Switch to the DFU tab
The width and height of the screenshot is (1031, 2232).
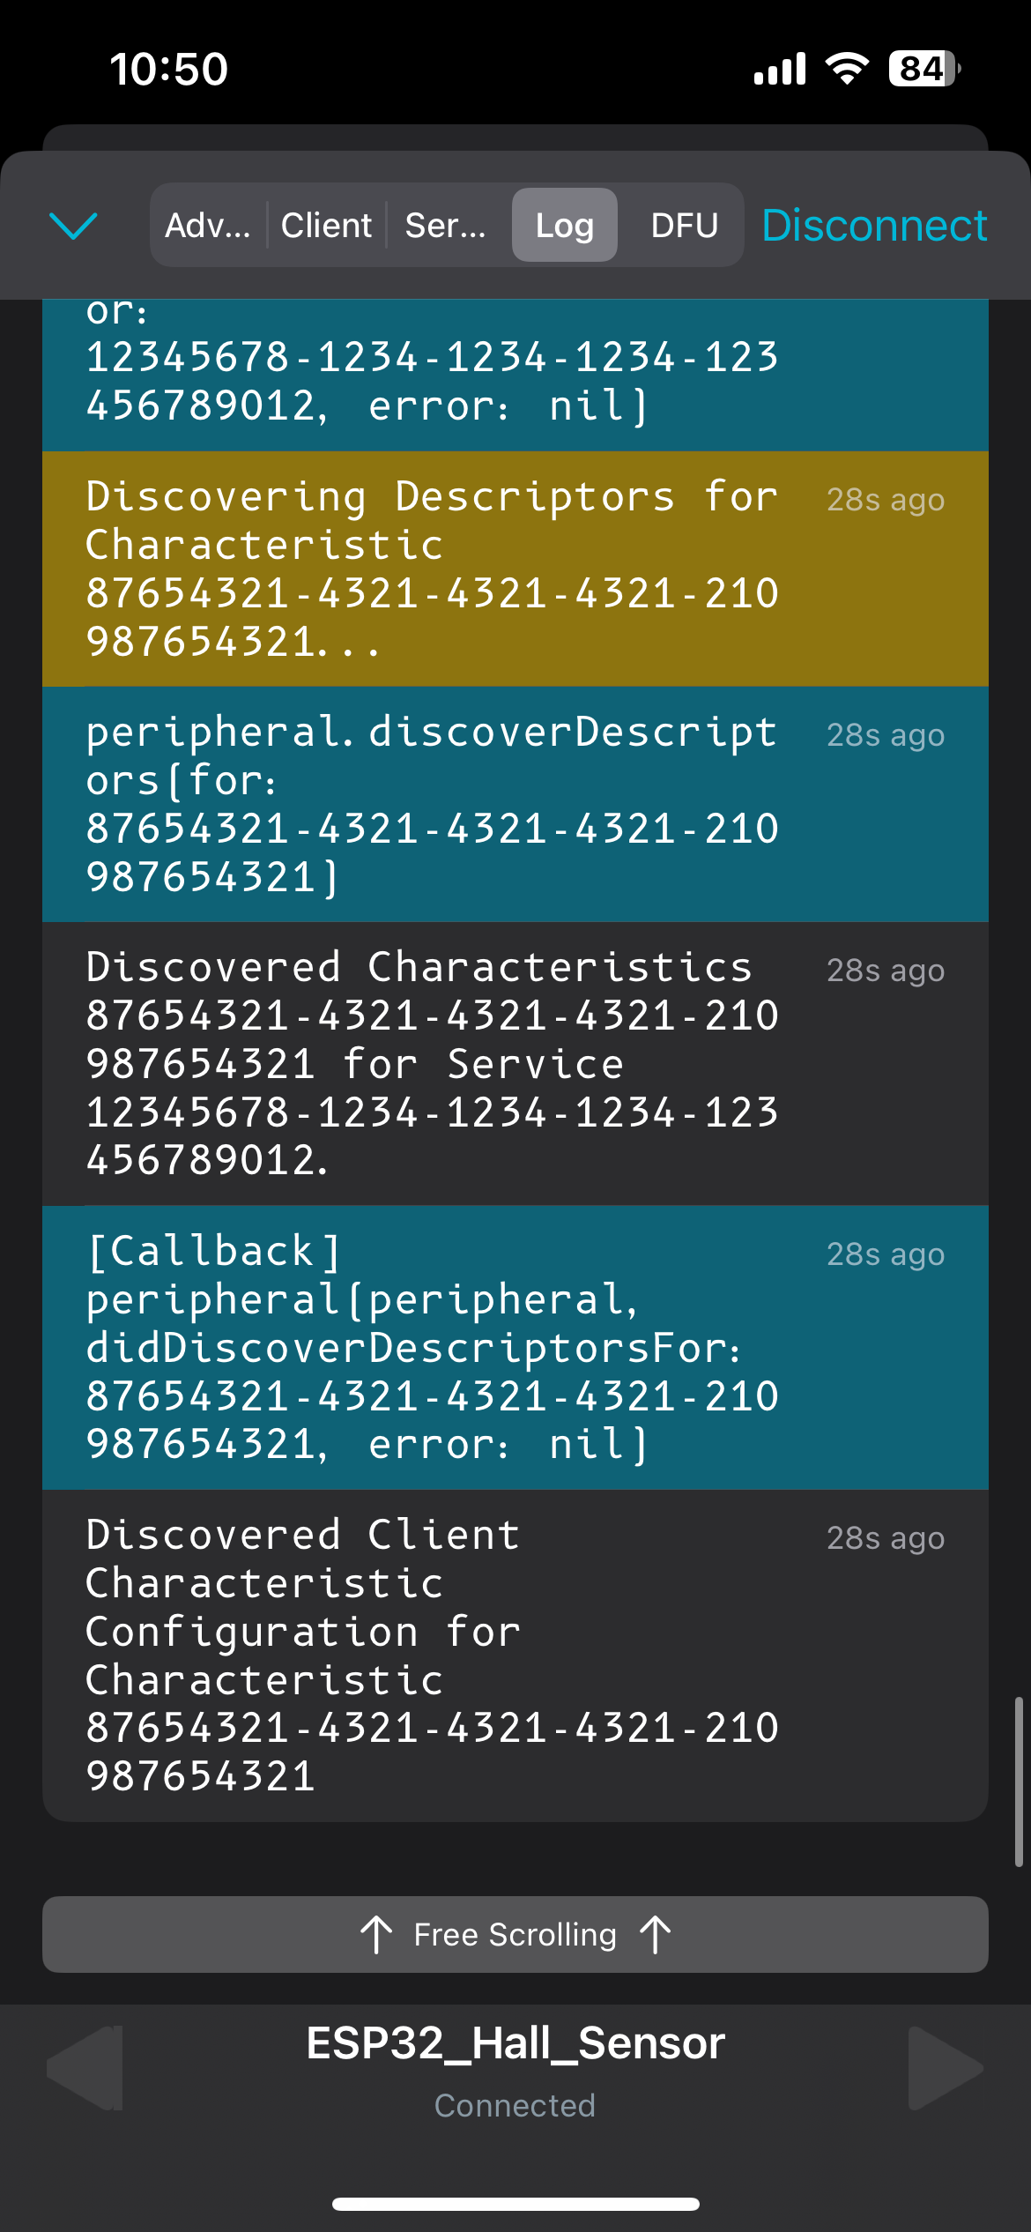pos(683,226)
